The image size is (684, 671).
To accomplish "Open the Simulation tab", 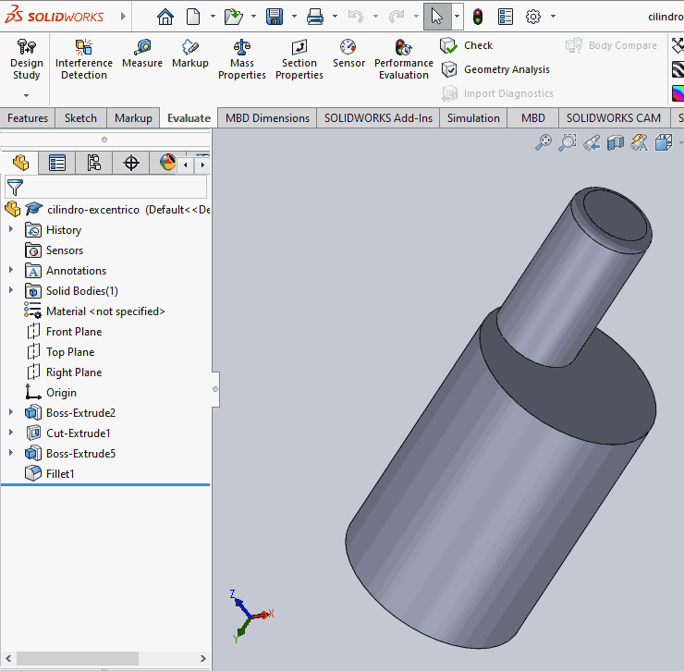I will (473, 118).
